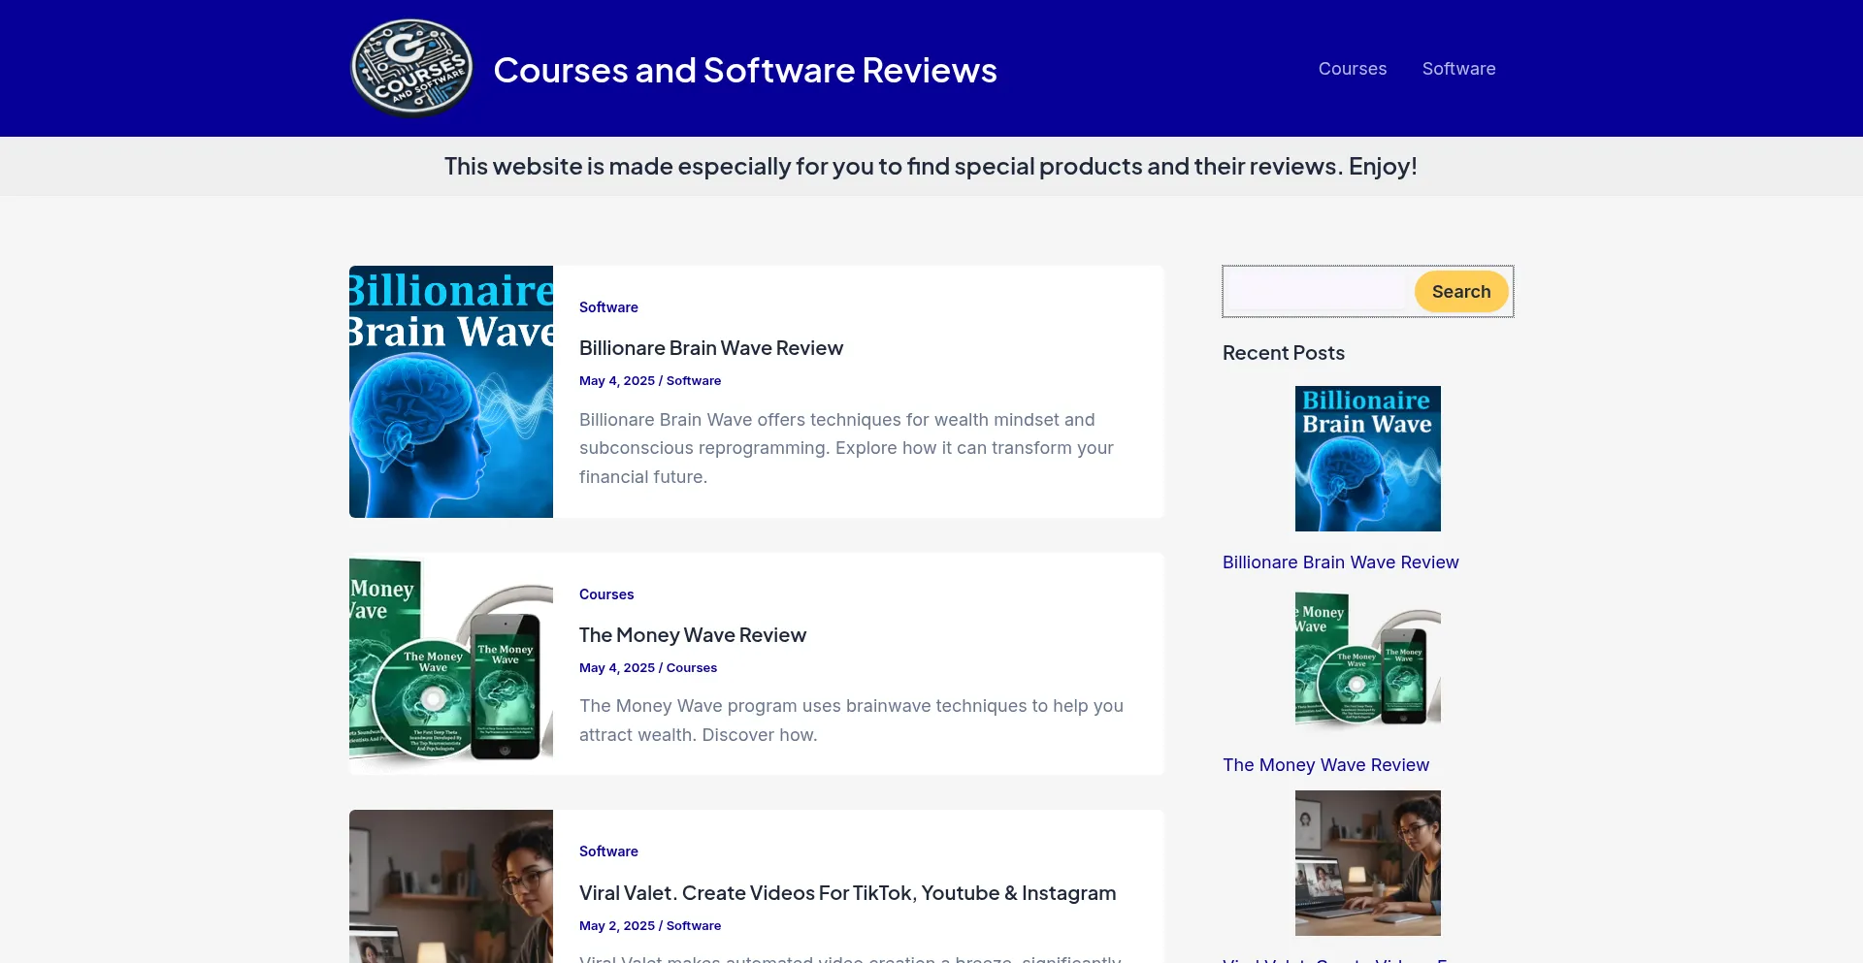Click the 'This website is made especially' banner text
Viewport: 1863px width, 963px height.
[x=931, y=166]
